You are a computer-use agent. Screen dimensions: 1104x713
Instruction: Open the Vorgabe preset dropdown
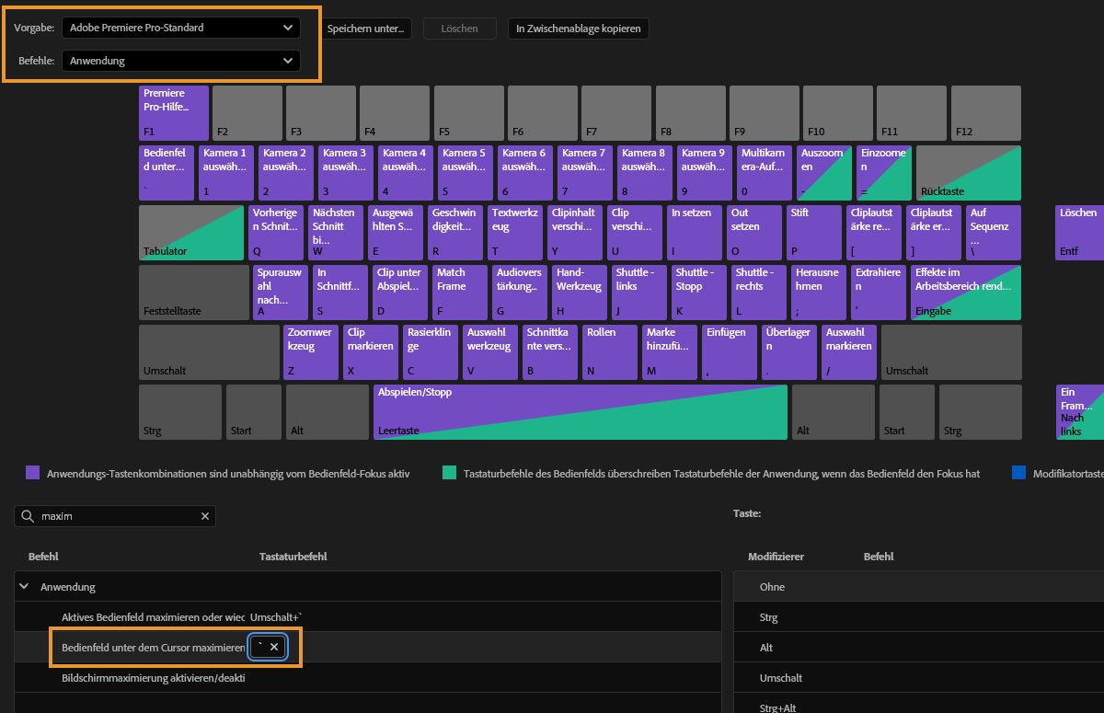tap(181, 28)
